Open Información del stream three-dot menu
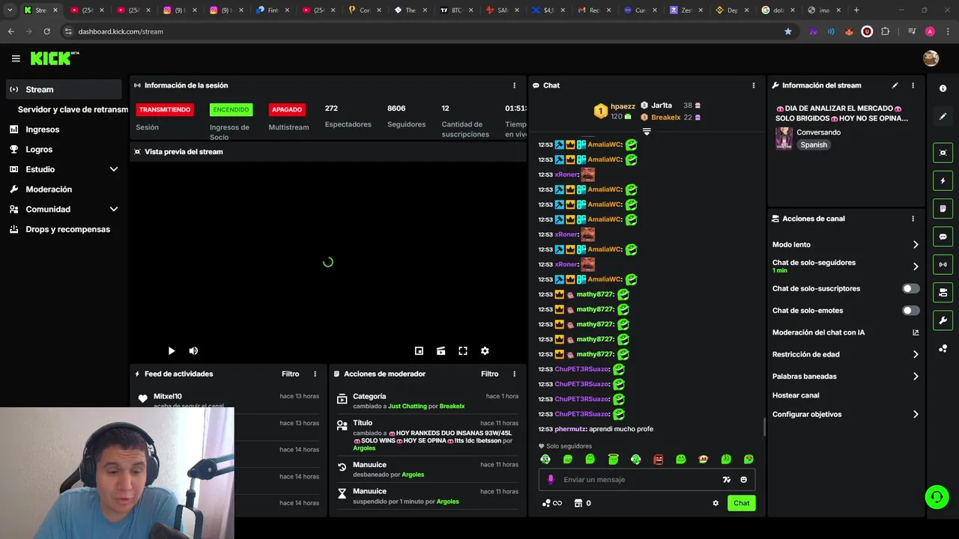Image resolution: width=959 pixels, height=539 pixels. (x=913, y=85)
